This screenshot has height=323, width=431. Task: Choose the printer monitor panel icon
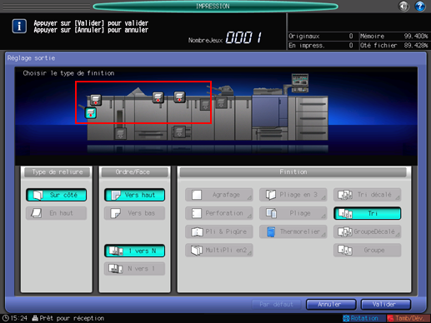pyautogui.click(x=300, y=83)
